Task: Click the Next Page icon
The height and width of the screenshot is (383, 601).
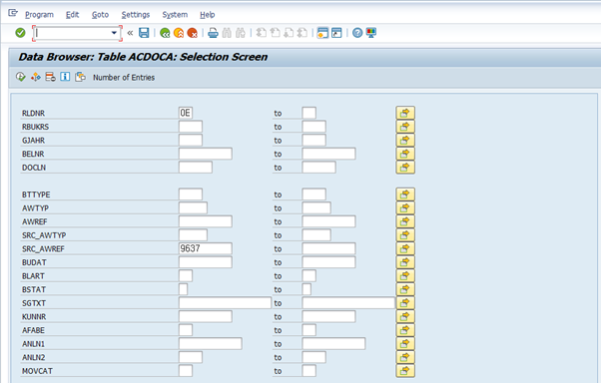Action: 289,33
